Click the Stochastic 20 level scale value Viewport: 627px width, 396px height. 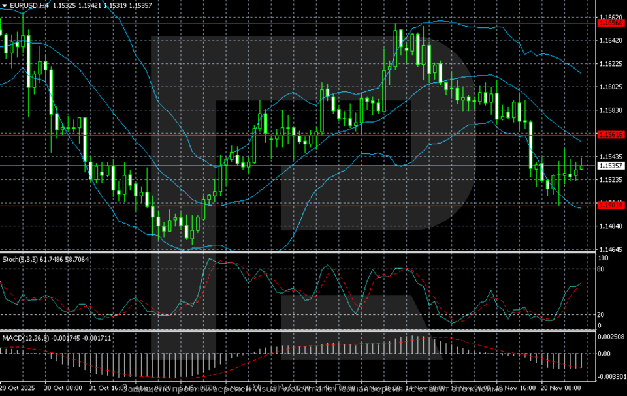click(x=602, y=314)
